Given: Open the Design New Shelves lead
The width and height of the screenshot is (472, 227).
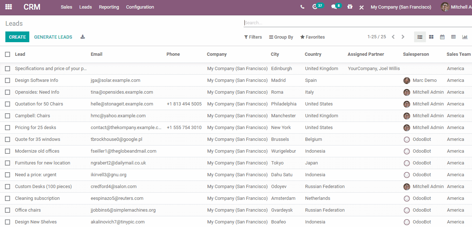Looking at the screenshot, I should click(36, 222).
